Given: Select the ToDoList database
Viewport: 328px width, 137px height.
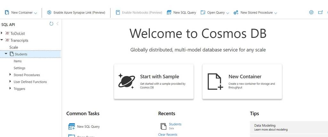Looking at the screenshot, I should (18, 33).
